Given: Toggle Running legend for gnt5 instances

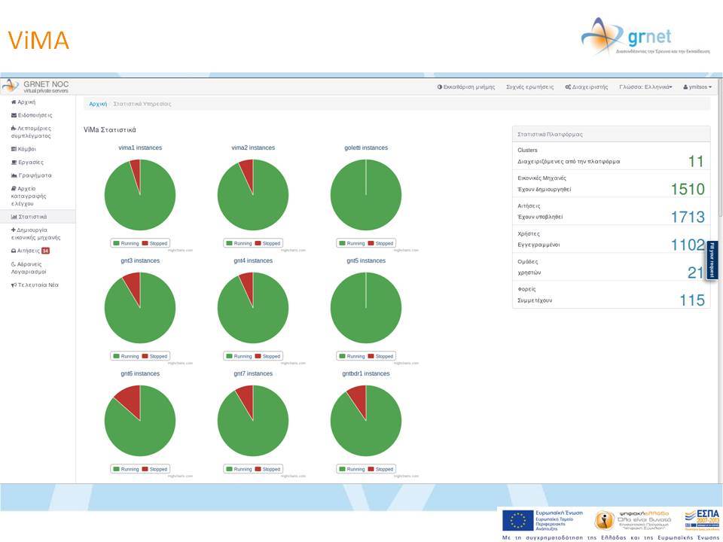Looking at the screenshot, I should click(x=352, y=356).
